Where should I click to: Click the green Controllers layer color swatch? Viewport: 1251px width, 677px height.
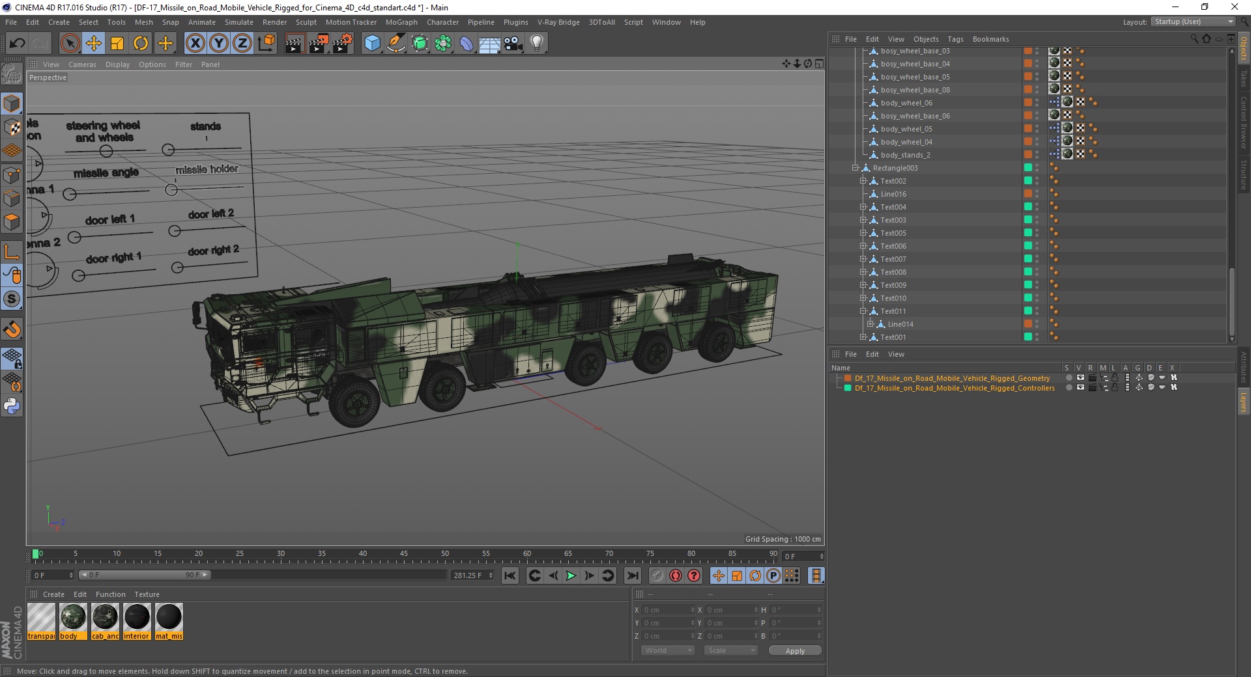(x=848, y=388)
